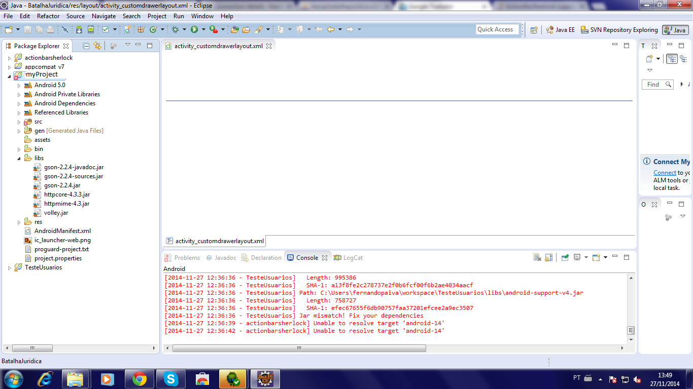Pin the Console view
This screenshot has width=693, height=389.
[565, 257]
